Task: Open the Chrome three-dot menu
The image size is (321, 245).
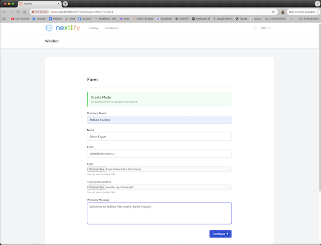Action: pyautogui.click(x=317, y=12)
